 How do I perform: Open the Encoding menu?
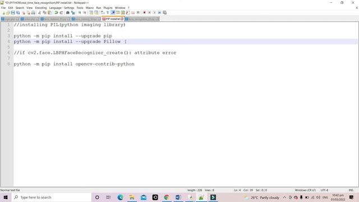tap(41, 8)
